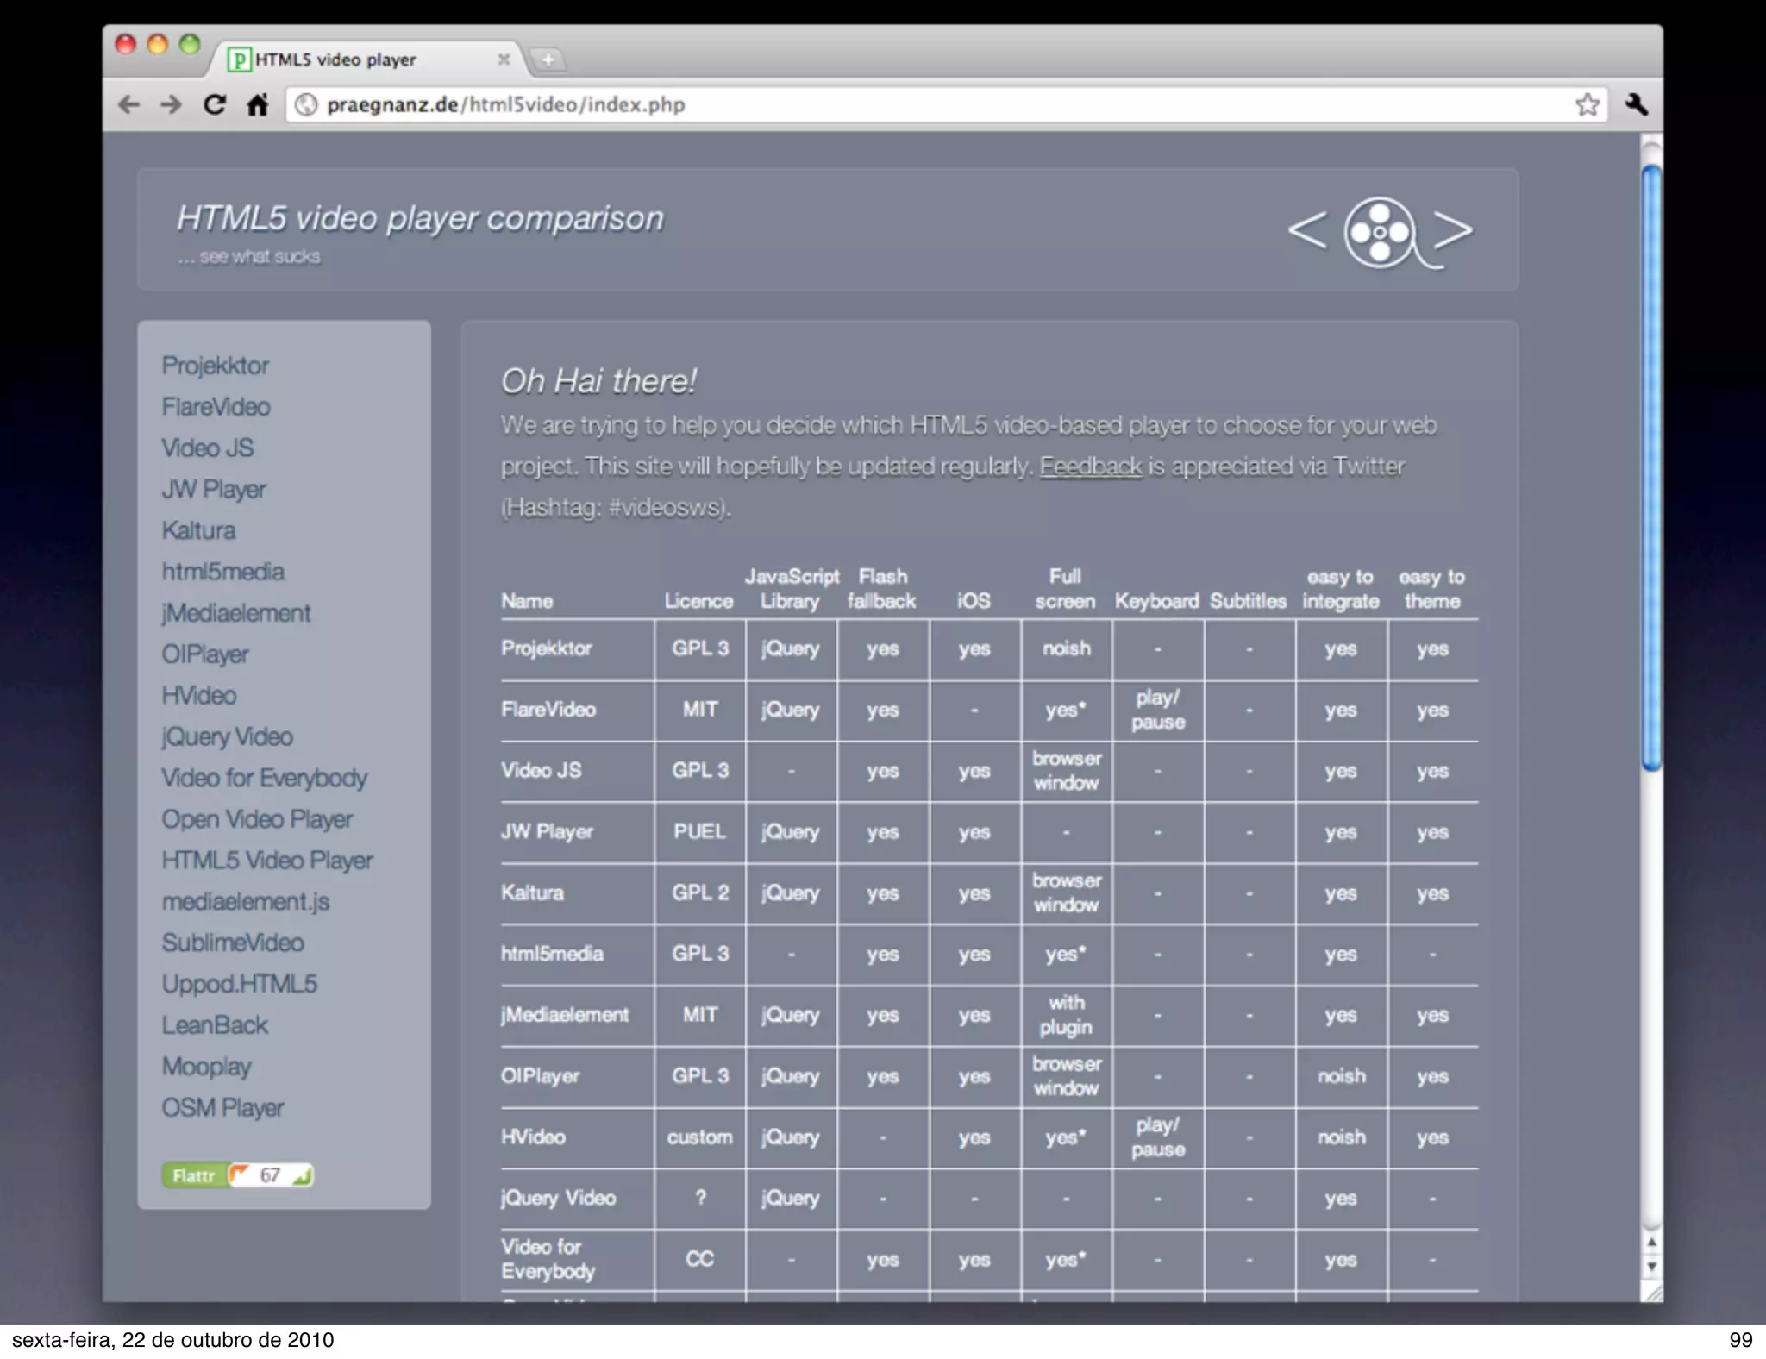The image size is (1766, 1359).
Task: Select OSM Player in the sidebar
Action: tap(222, 1108)
